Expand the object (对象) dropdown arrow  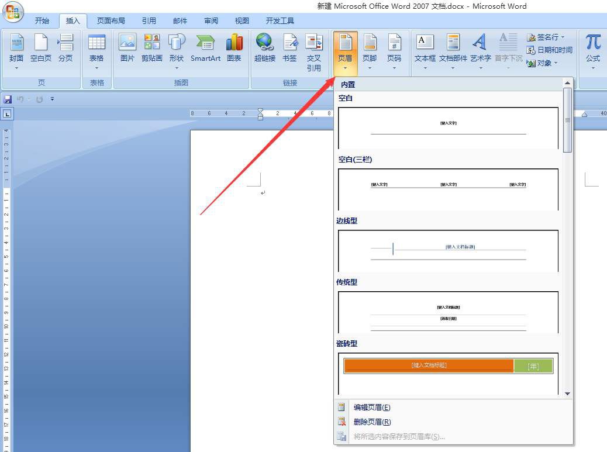click(x=556, y=63)
